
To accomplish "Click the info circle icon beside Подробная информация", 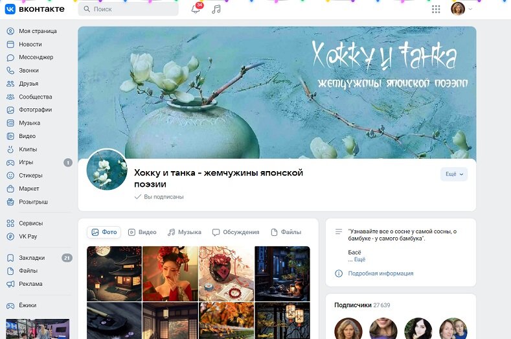I will [339, 274].
